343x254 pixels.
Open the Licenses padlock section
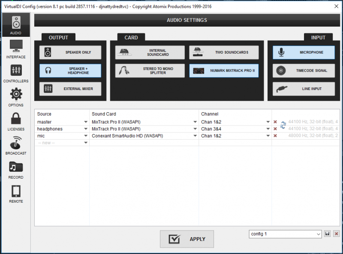[16, 122]
